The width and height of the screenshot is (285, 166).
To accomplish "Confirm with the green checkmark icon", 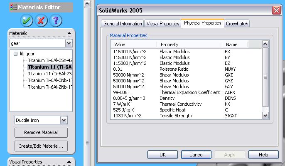I will [27, 20].
